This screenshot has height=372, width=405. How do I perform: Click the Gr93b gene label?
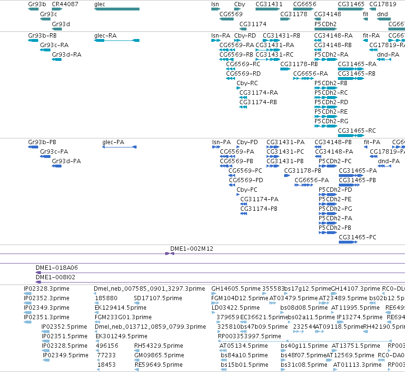(x=37, y=4)
